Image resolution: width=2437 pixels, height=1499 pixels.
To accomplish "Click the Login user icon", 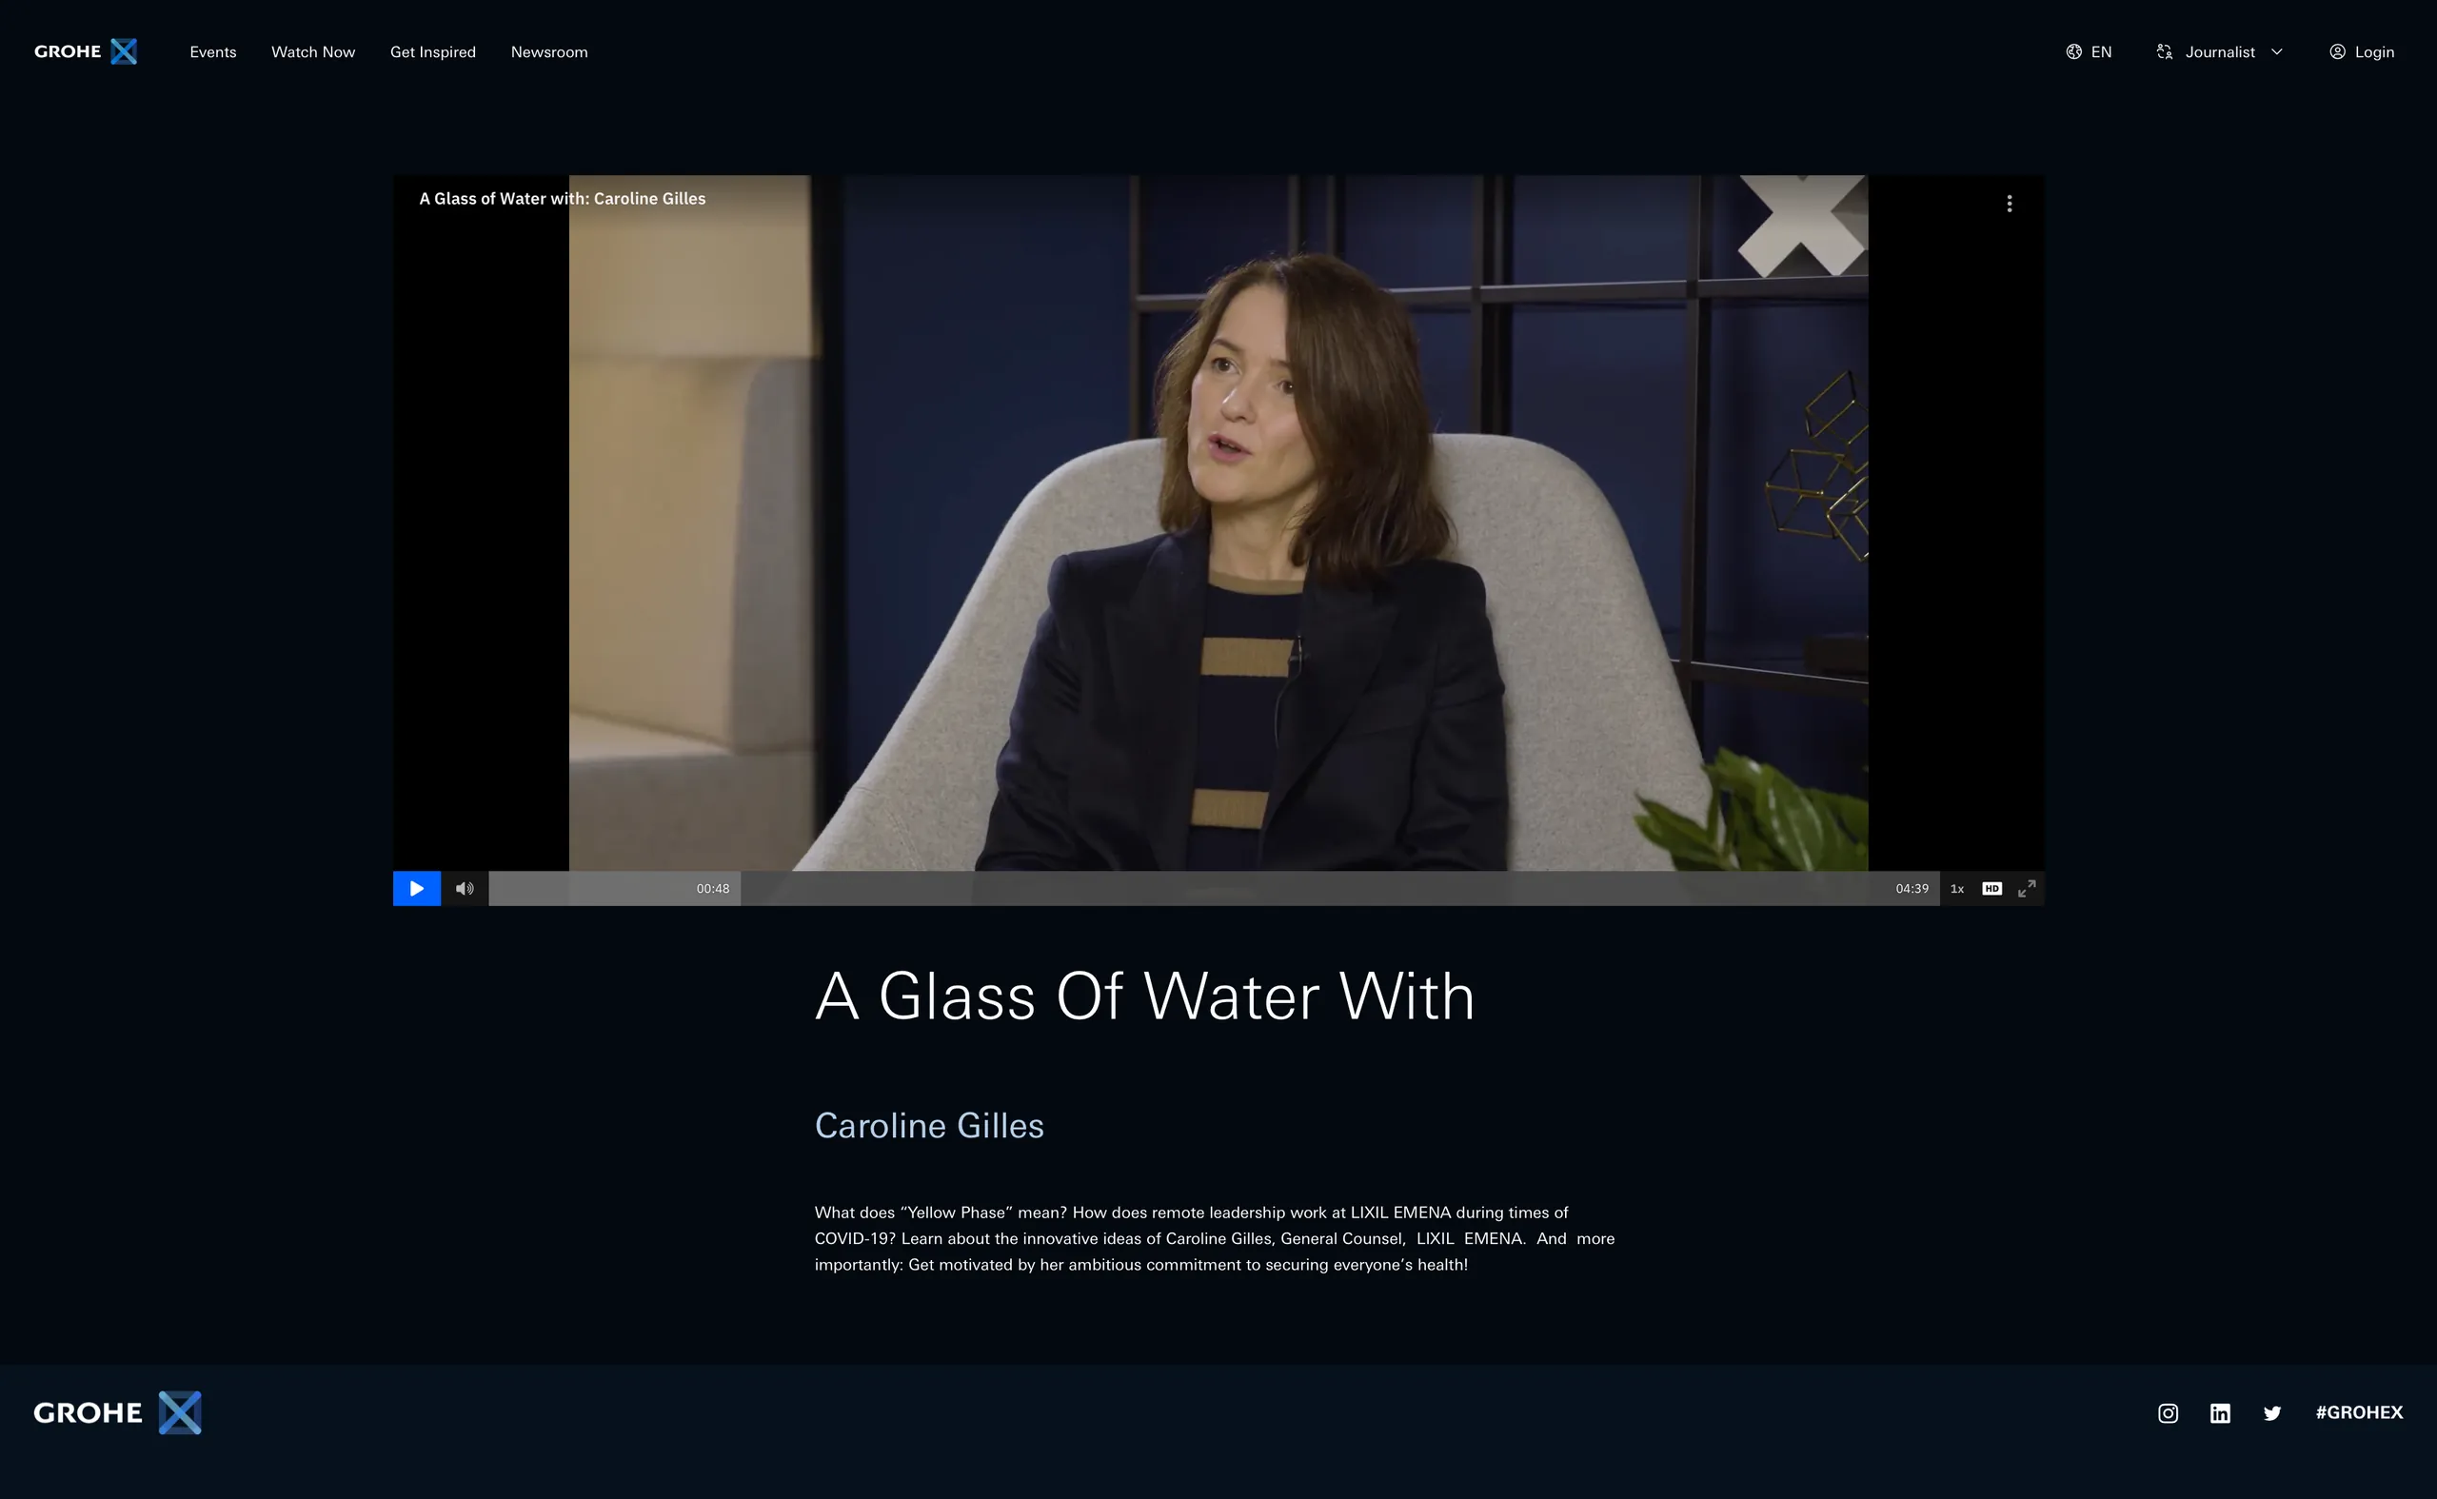I will pyautogui.click(x=2337, y=51).
